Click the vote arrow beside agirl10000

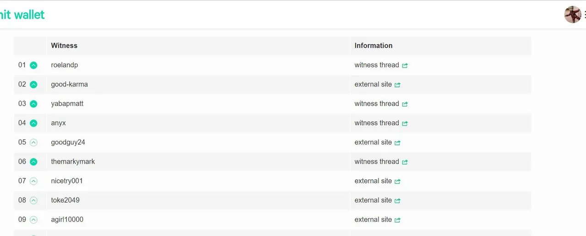click(x=33, y=220)
